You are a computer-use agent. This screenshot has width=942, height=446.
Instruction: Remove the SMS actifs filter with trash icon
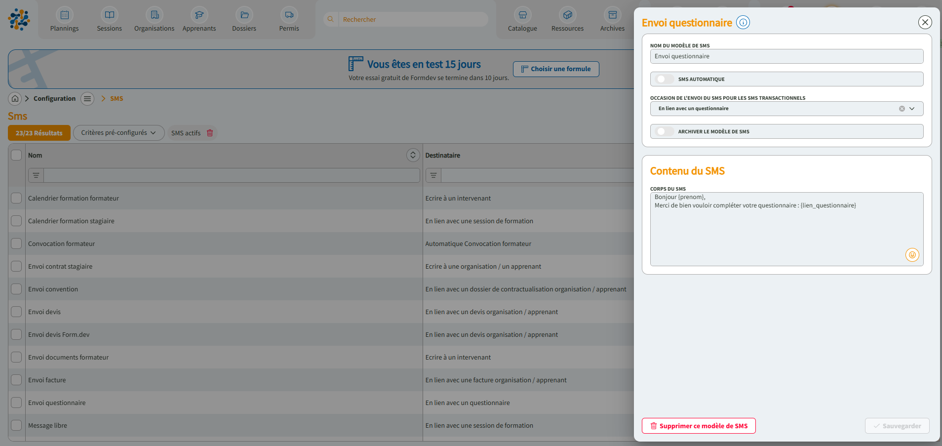210,133
